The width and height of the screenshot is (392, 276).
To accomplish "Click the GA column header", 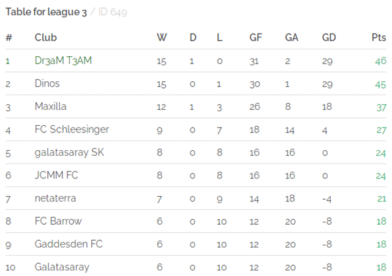I will pyautogui.click(x=292, y=38).
